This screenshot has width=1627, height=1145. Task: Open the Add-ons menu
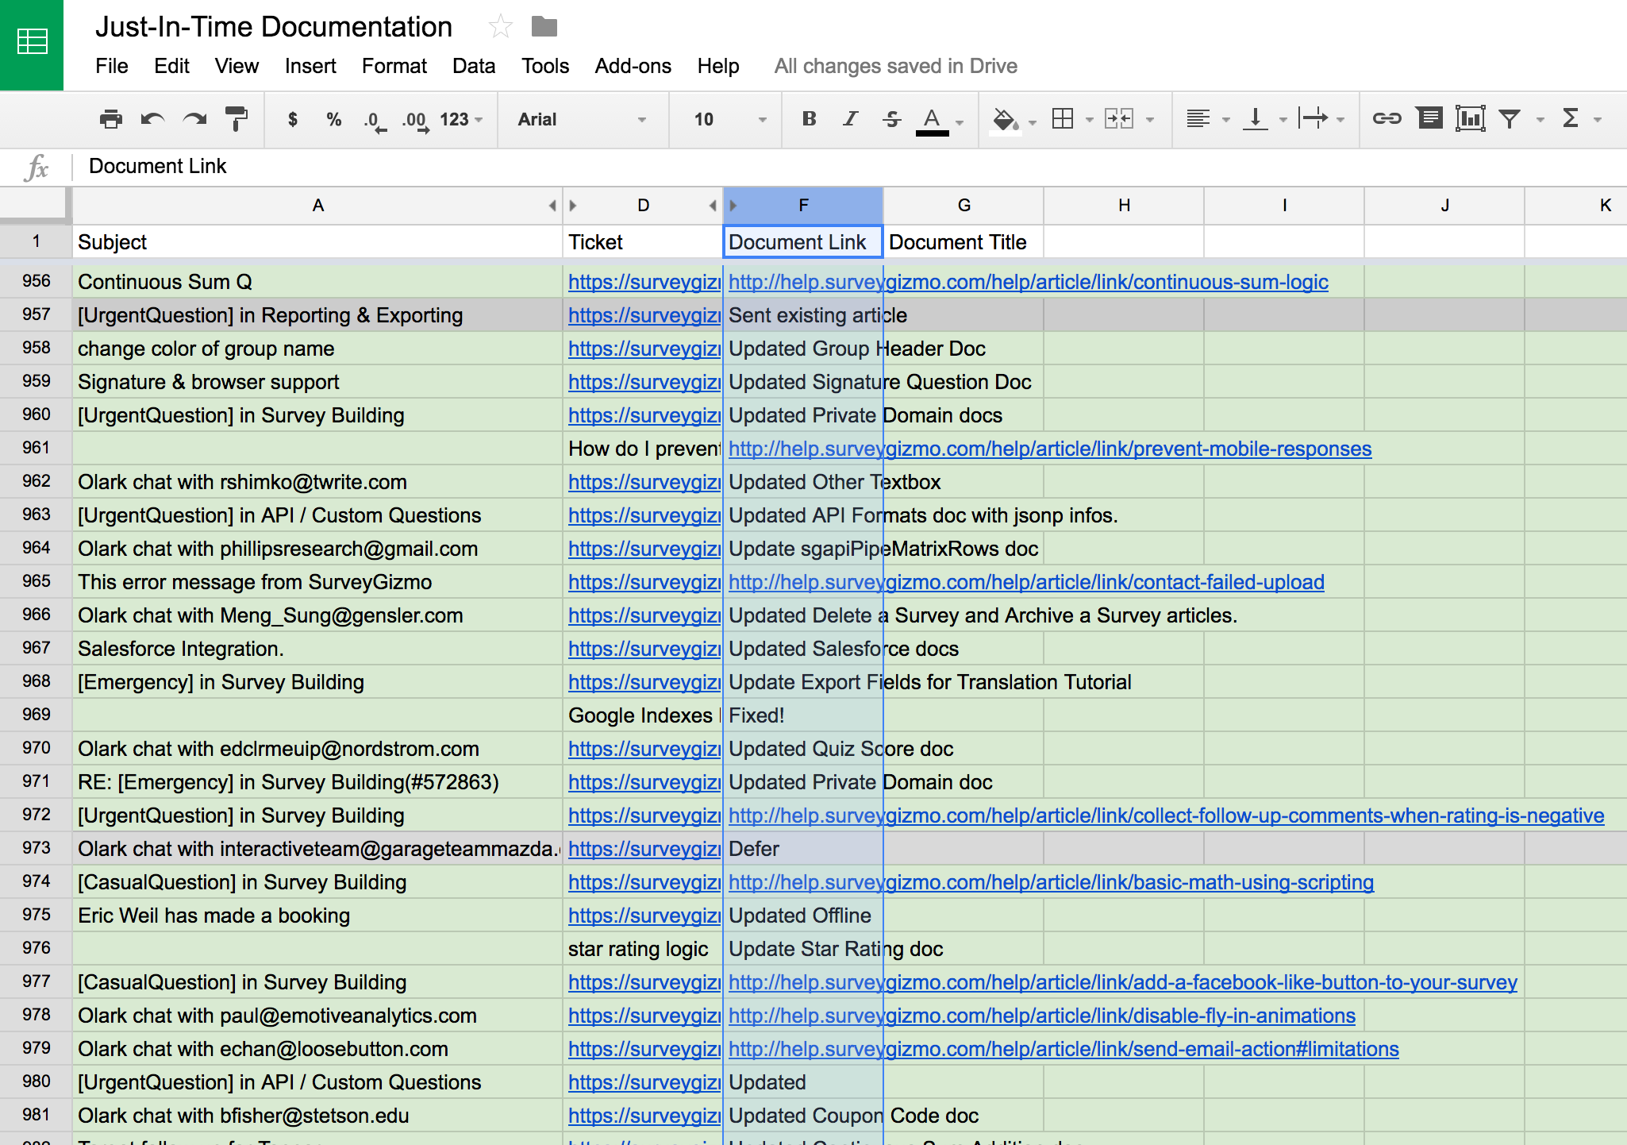click(633, 66)
